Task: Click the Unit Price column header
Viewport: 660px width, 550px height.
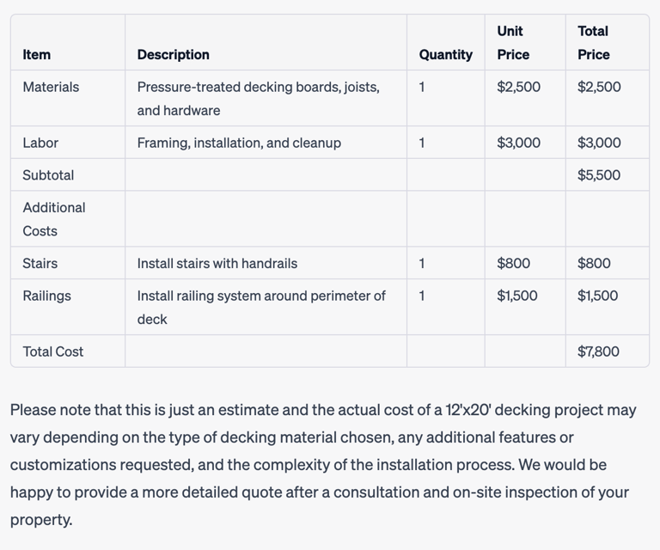Action: point(513,43)
